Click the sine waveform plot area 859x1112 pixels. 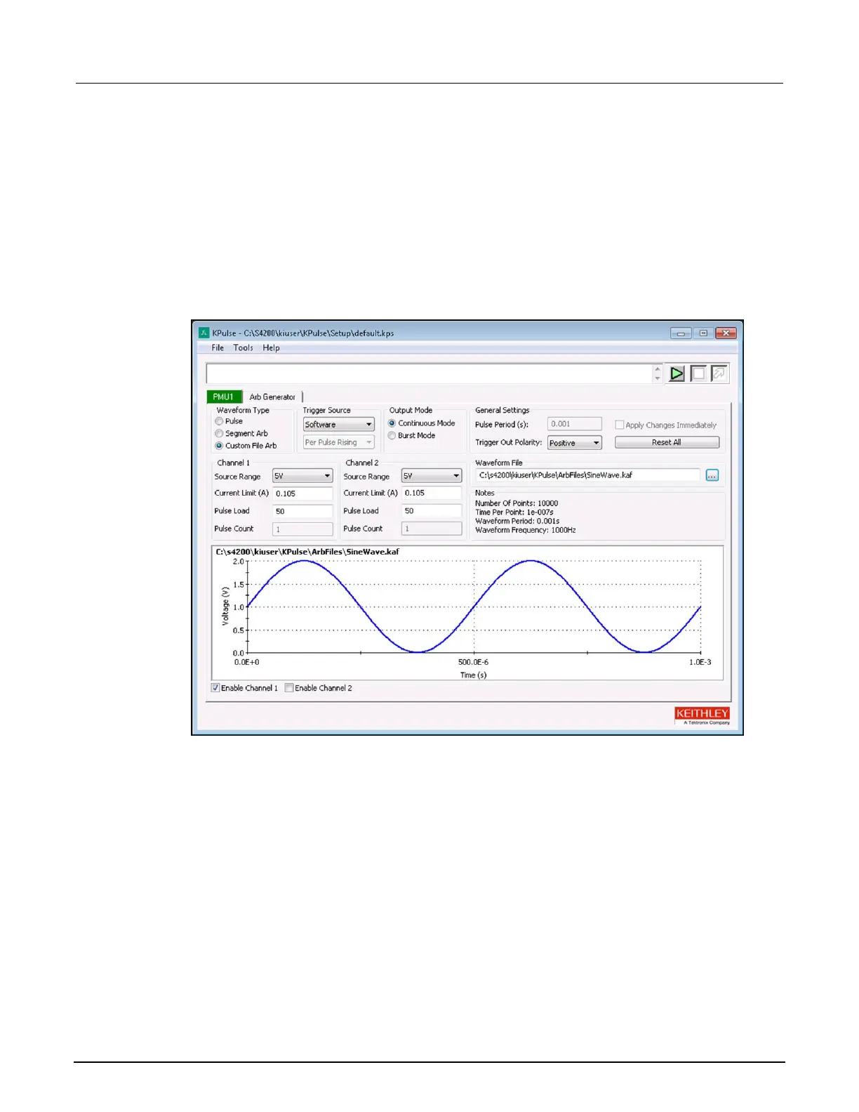[474, 607]
